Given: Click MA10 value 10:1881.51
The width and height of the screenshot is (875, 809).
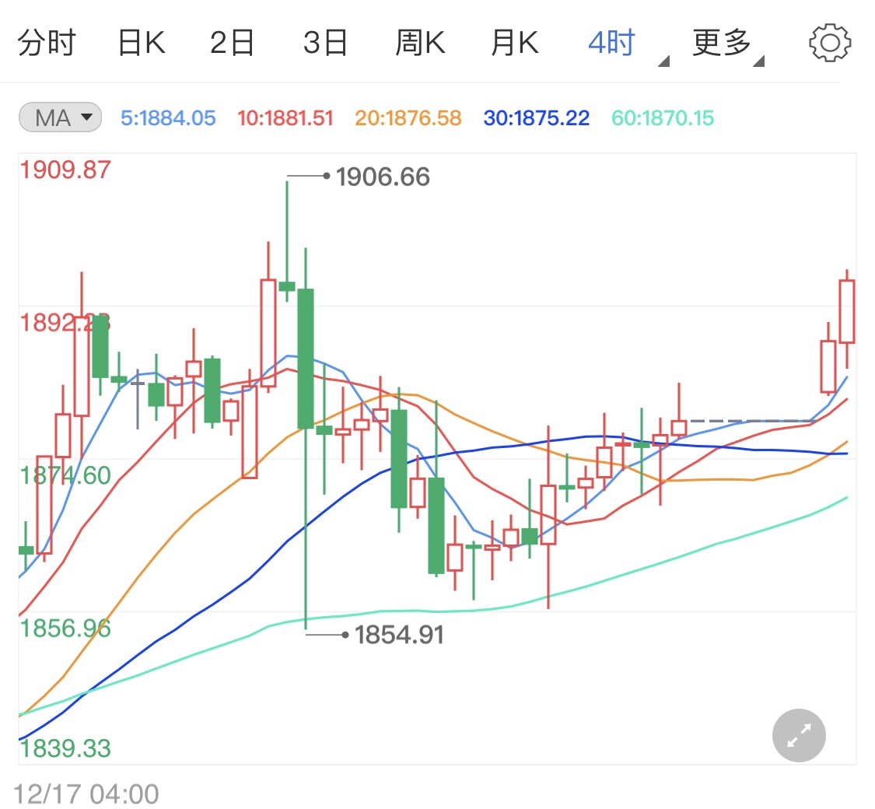Looking at the screenshot, I should click(x=285, y=117).
